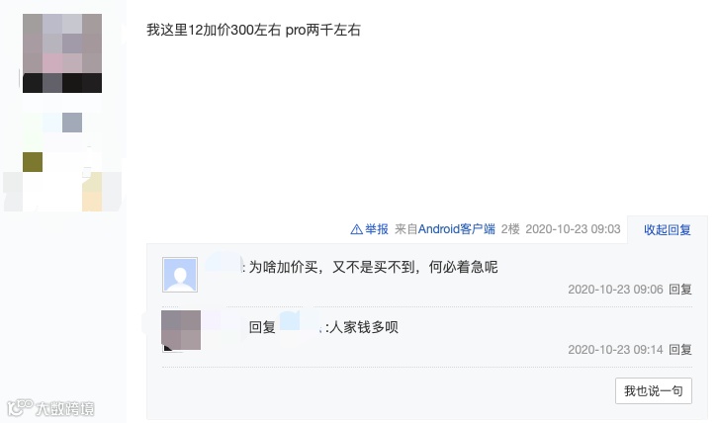
Task: Click the grey-blue badge square under poster avatar
Action: 72,123
